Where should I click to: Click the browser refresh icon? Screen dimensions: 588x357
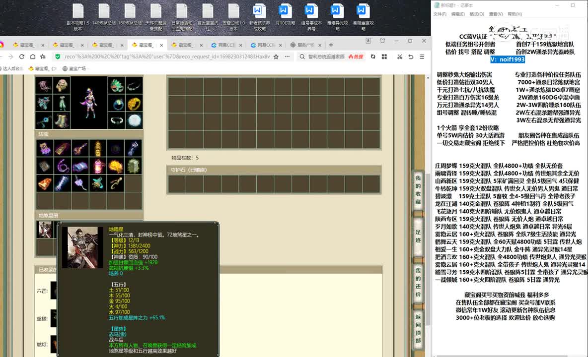(22, 57)
